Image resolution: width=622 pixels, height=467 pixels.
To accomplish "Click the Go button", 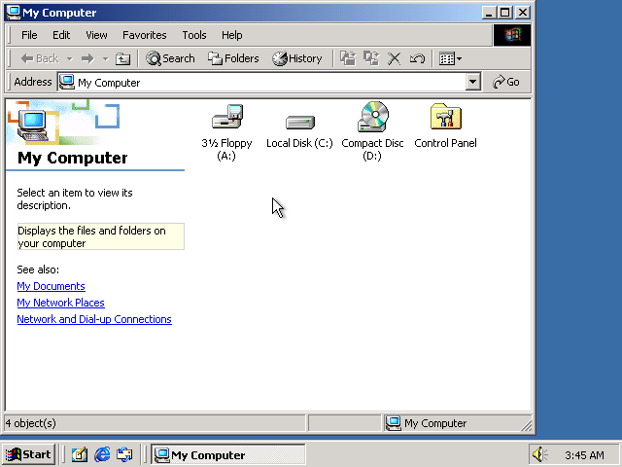I will click(505, 82).
